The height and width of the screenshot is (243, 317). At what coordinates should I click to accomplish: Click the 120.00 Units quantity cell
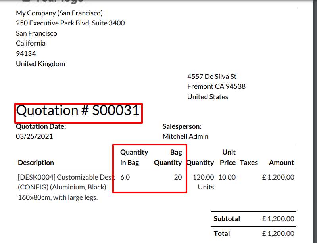tap(204, 182)
